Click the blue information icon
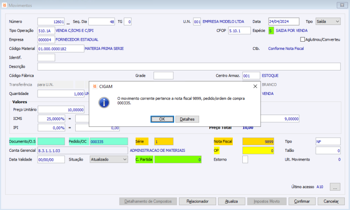Viewport: 350px width, 210px height. pyautogui.click(x=104, y=103)
